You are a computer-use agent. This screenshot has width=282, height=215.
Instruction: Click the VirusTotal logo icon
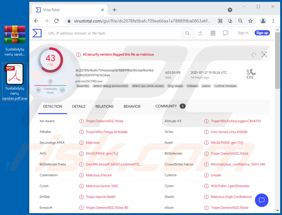[x=37, y=33]
